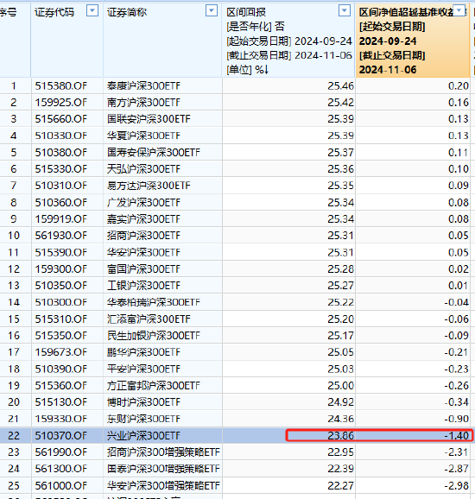Image resolution: width=475 pixels, height=499 pixels.
Task: Select code cell 510330.OF
Action: point(60,136)
